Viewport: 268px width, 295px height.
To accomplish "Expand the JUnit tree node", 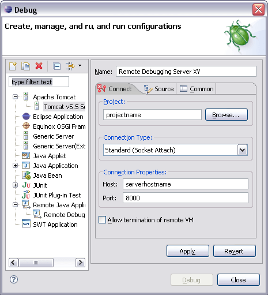I will pyautogui.click(x=15, y=185).
